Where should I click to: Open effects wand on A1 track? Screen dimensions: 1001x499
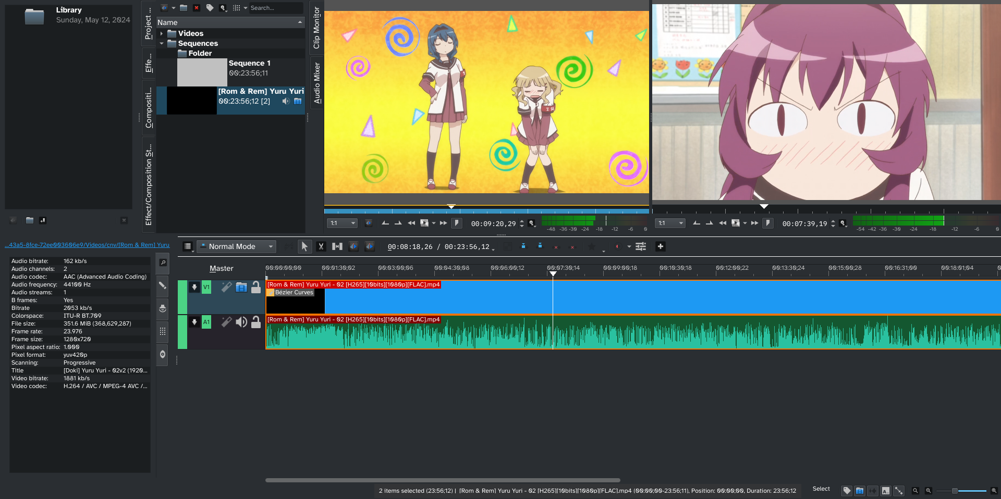tap(226, 322)
